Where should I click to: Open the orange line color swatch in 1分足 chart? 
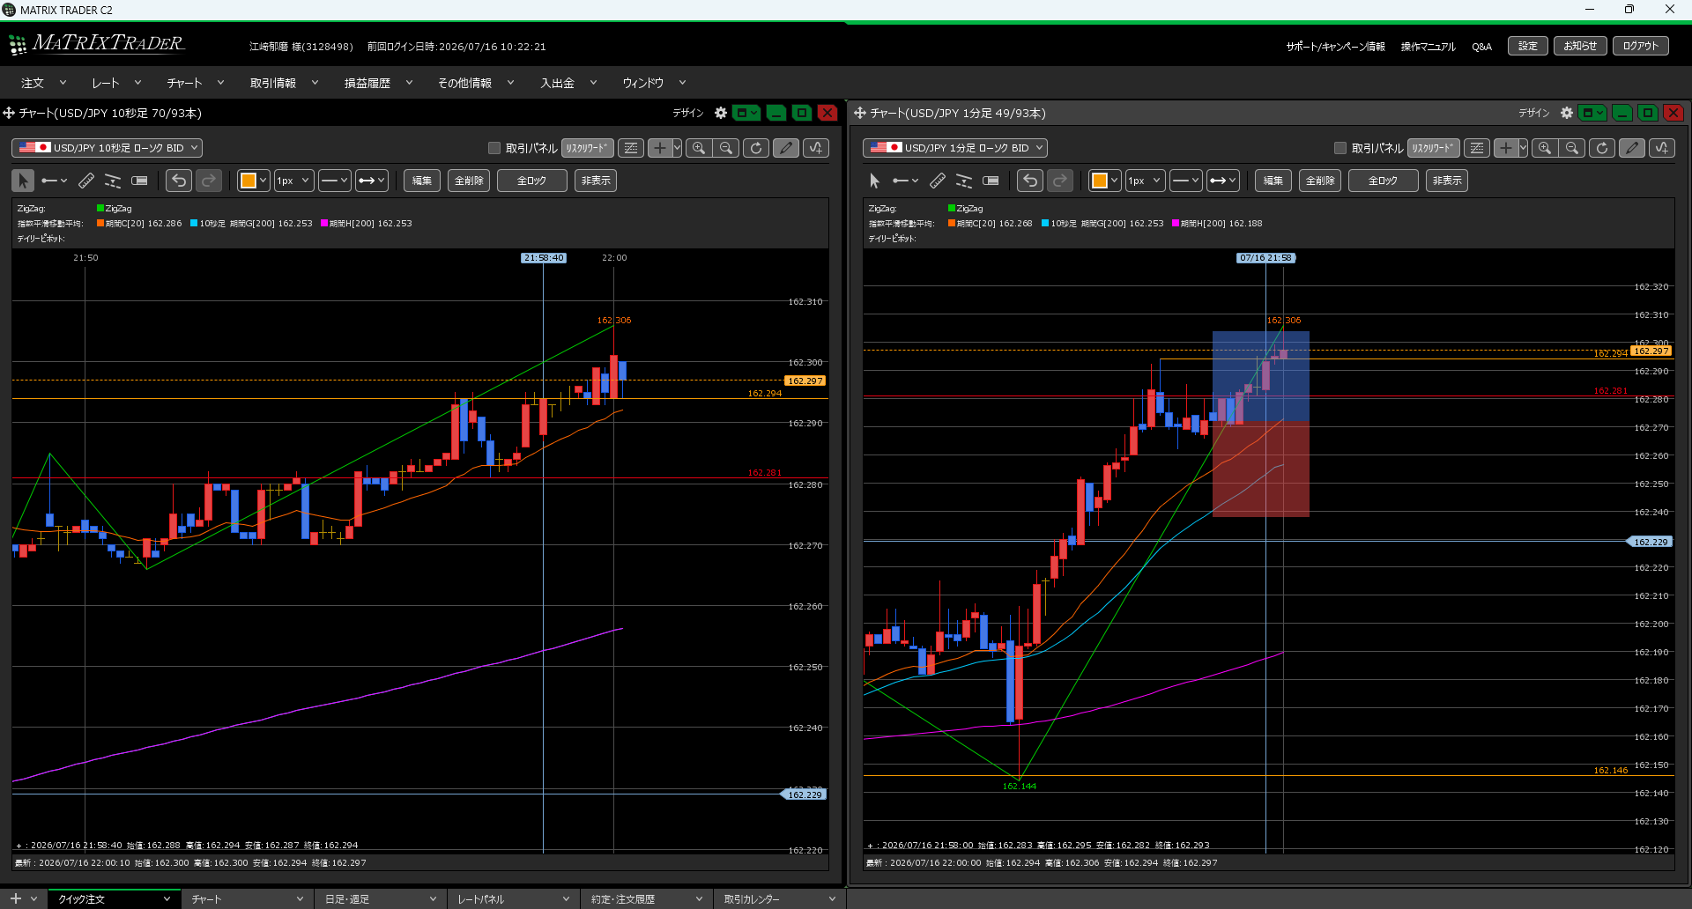[1105, 181]
